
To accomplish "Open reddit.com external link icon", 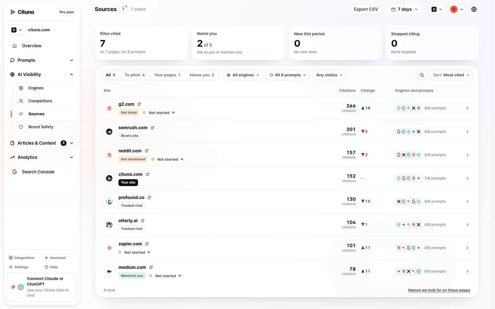I will [x=147, y=151].
